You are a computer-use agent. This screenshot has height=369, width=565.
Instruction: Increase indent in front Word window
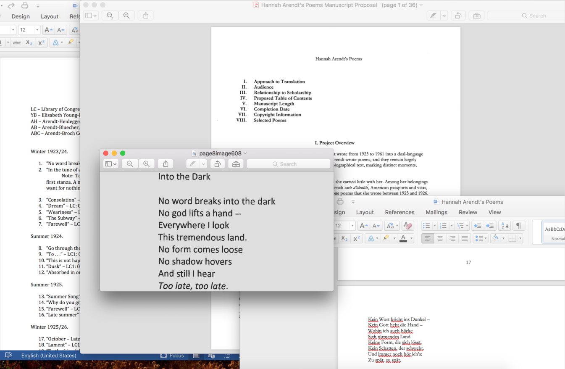tap(490, 226)
